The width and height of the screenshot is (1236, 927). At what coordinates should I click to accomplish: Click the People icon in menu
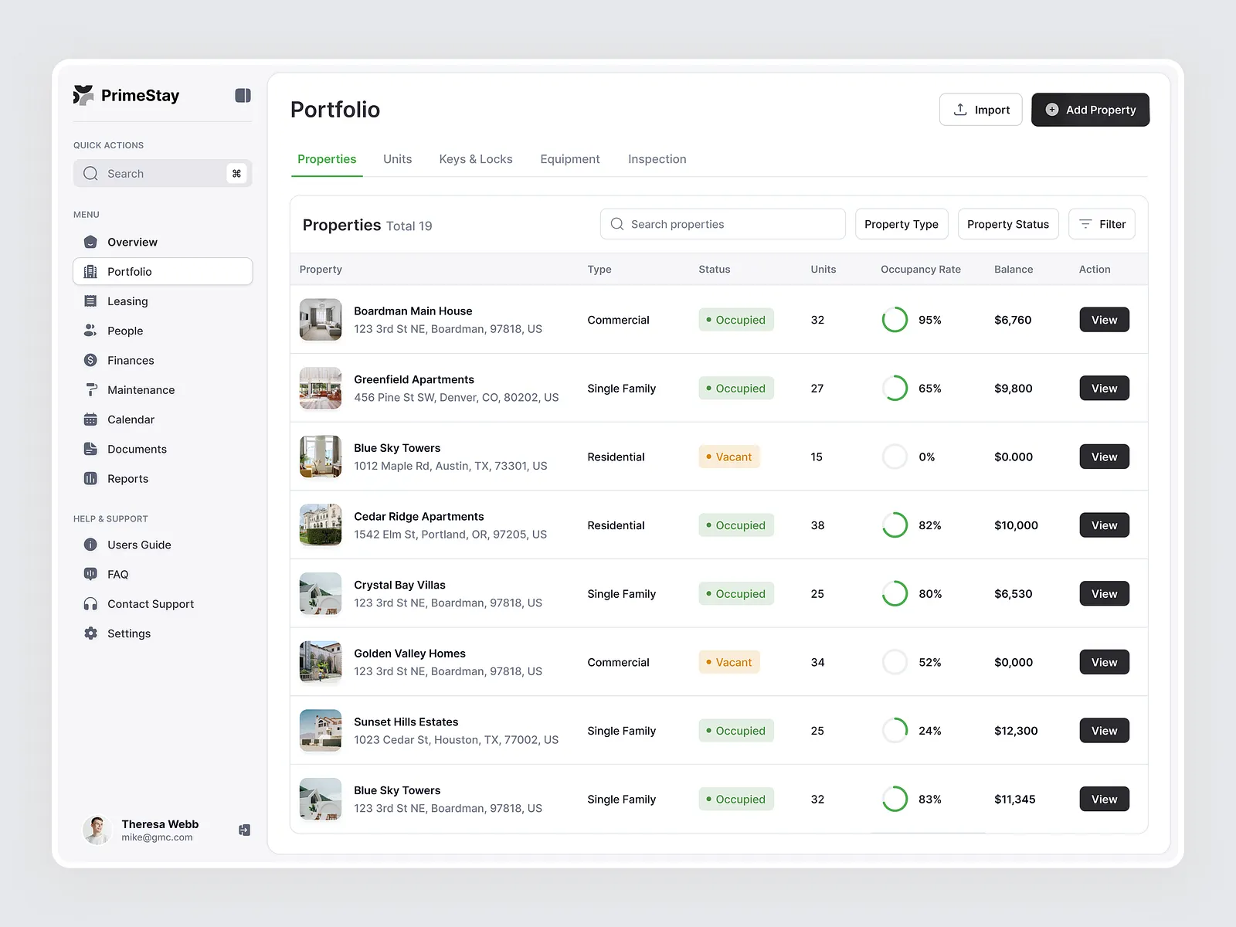(x=90, y=331)
